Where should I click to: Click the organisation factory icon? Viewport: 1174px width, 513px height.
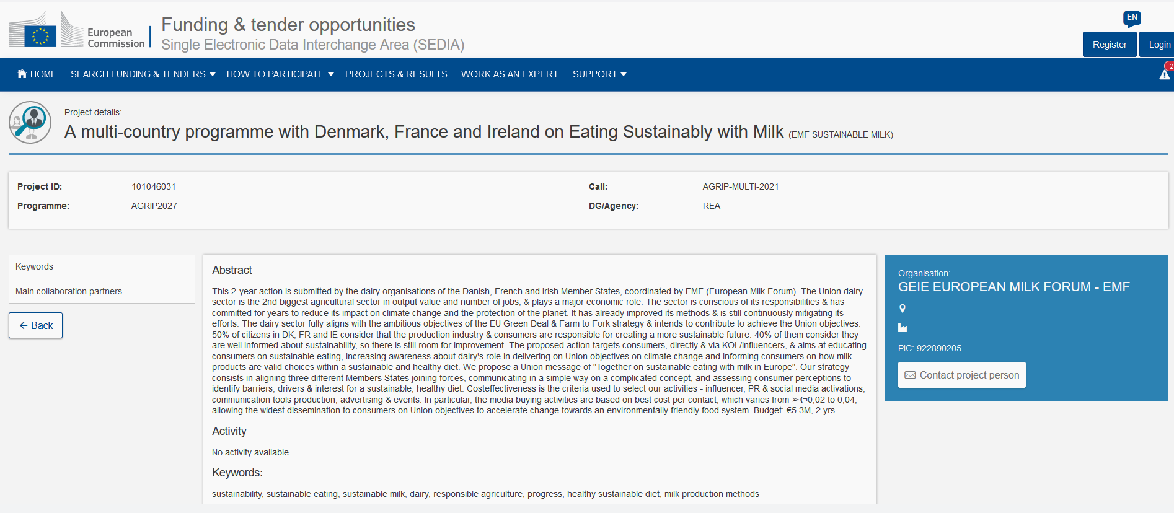tap(903, 328)
